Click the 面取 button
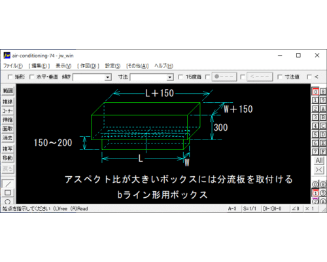The width and height of the screenshot is (327, 262). tap(8, 129)
